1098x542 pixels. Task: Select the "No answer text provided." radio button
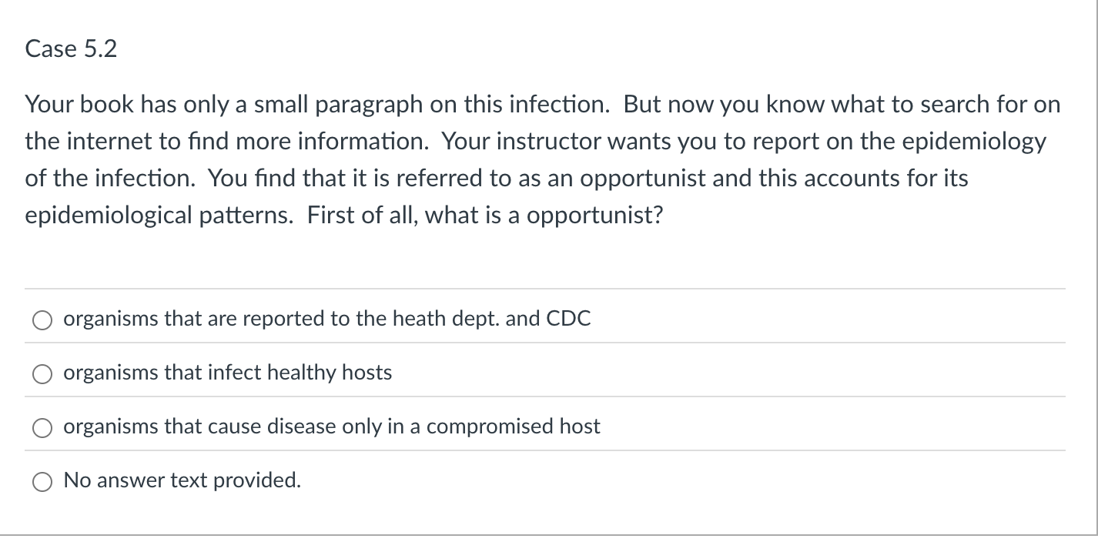click(42, 481)
